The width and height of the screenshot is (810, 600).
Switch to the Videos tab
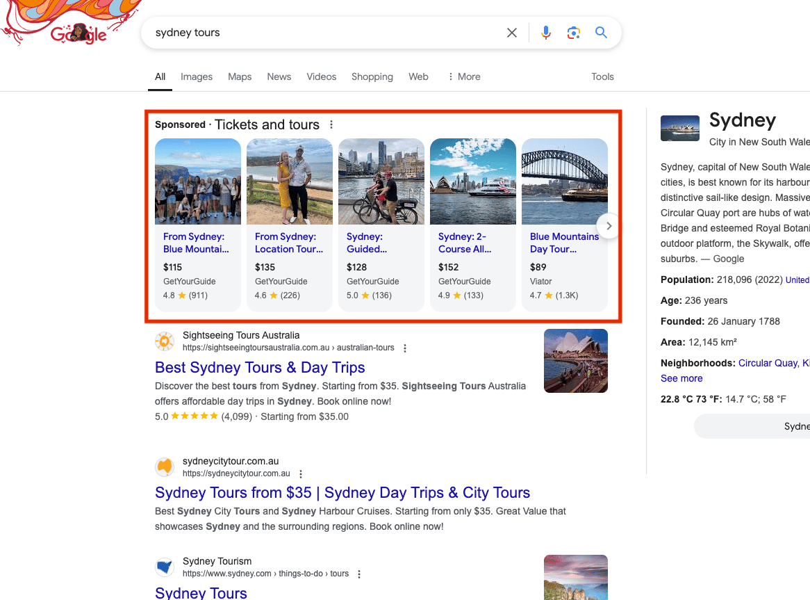(x=322, y=76)
